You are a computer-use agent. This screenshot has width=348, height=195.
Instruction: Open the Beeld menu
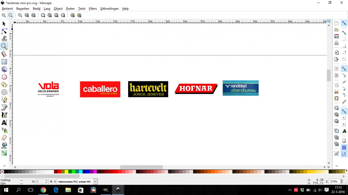[37, 9]
